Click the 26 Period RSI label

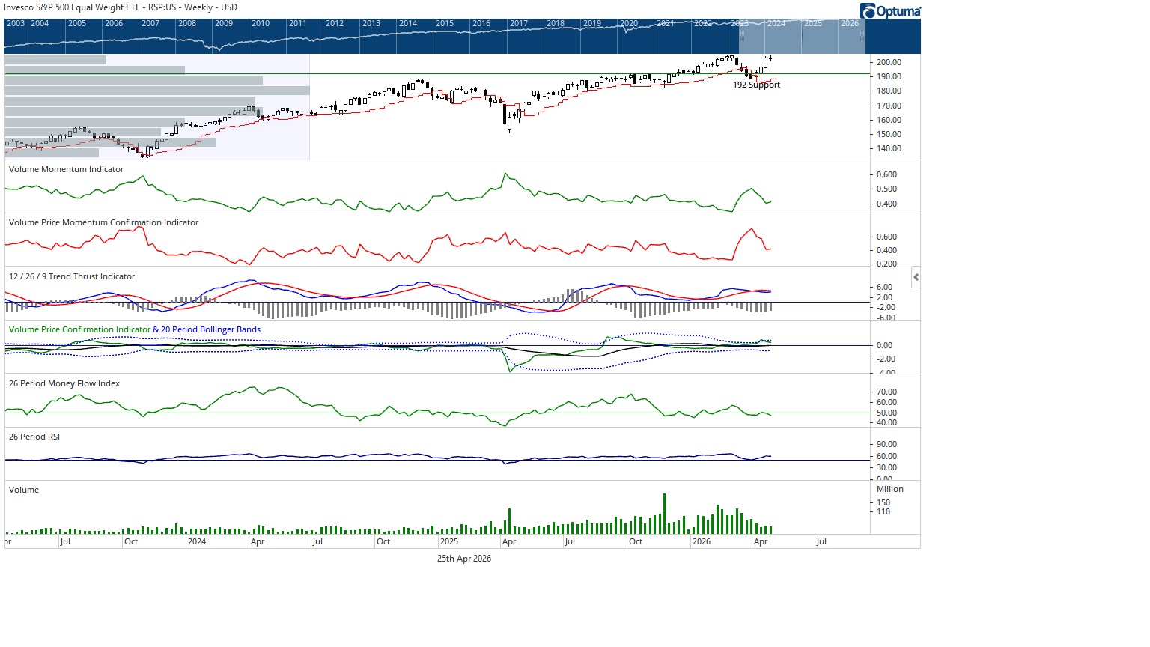[34, 437]
